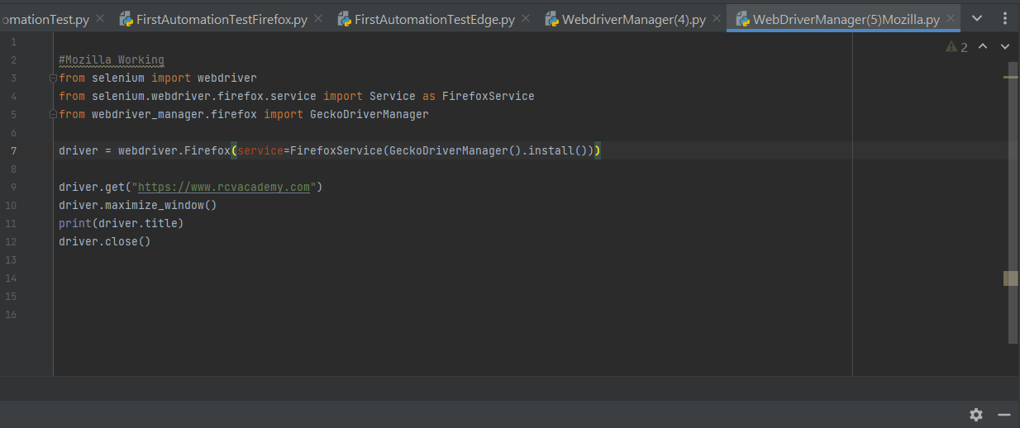
Task: Click Python file icon on FirstAutomationTestEdge.py tab
Action: pos(344,19)
